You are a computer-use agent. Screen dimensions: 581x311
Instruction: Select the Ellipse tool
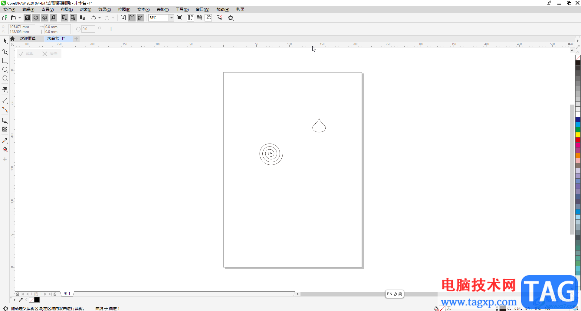[x=5, y=70]
